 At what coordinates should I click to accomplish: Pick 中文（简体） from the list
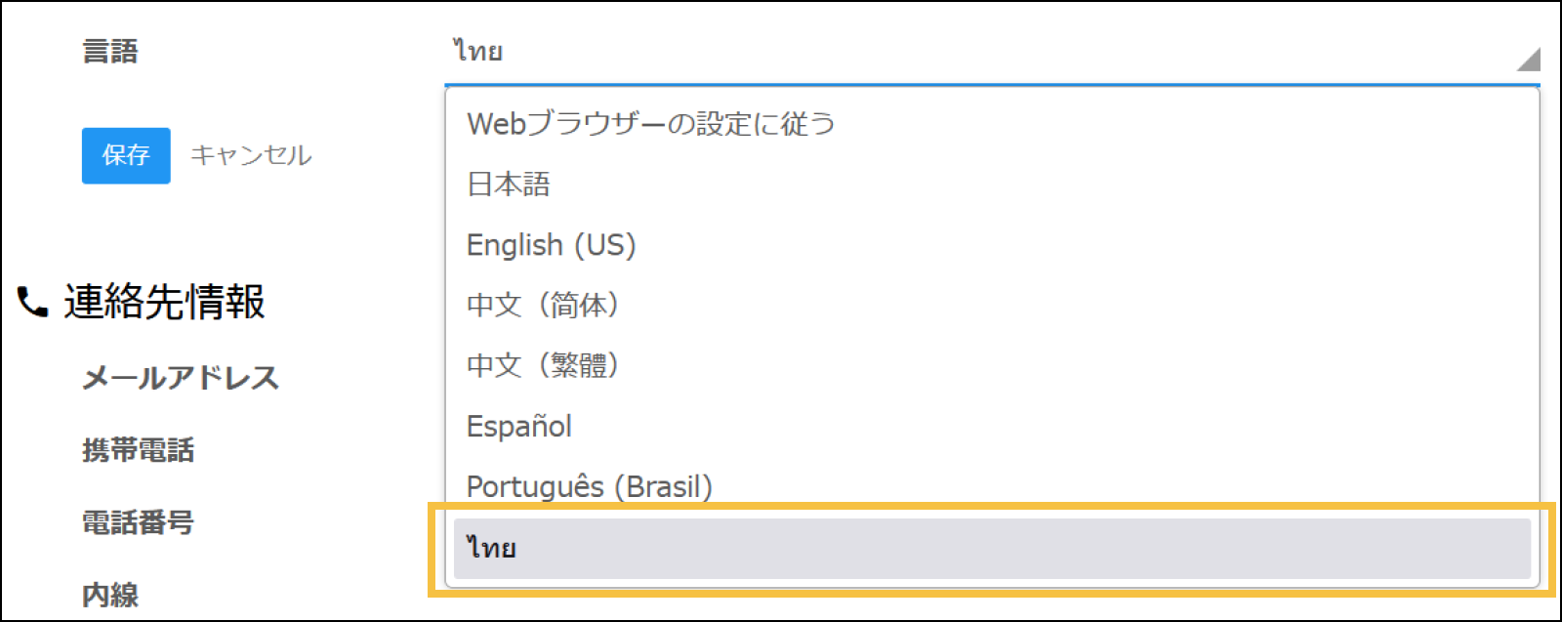tap(543, 306)
